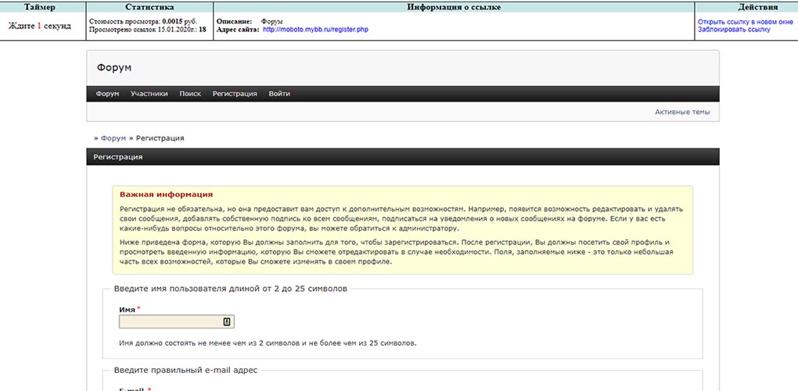Click the Действия column header
The image size is (798, 391).
tap(758, 7)
